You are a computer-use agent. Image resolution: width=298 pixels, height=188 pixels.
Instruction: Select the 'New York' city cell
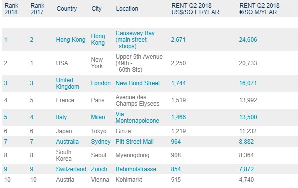point(97,63)
